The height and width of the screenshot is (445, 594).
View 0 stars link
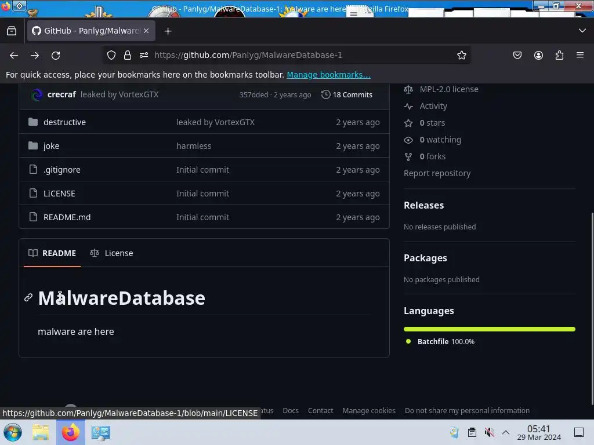[x=432, y=123]
